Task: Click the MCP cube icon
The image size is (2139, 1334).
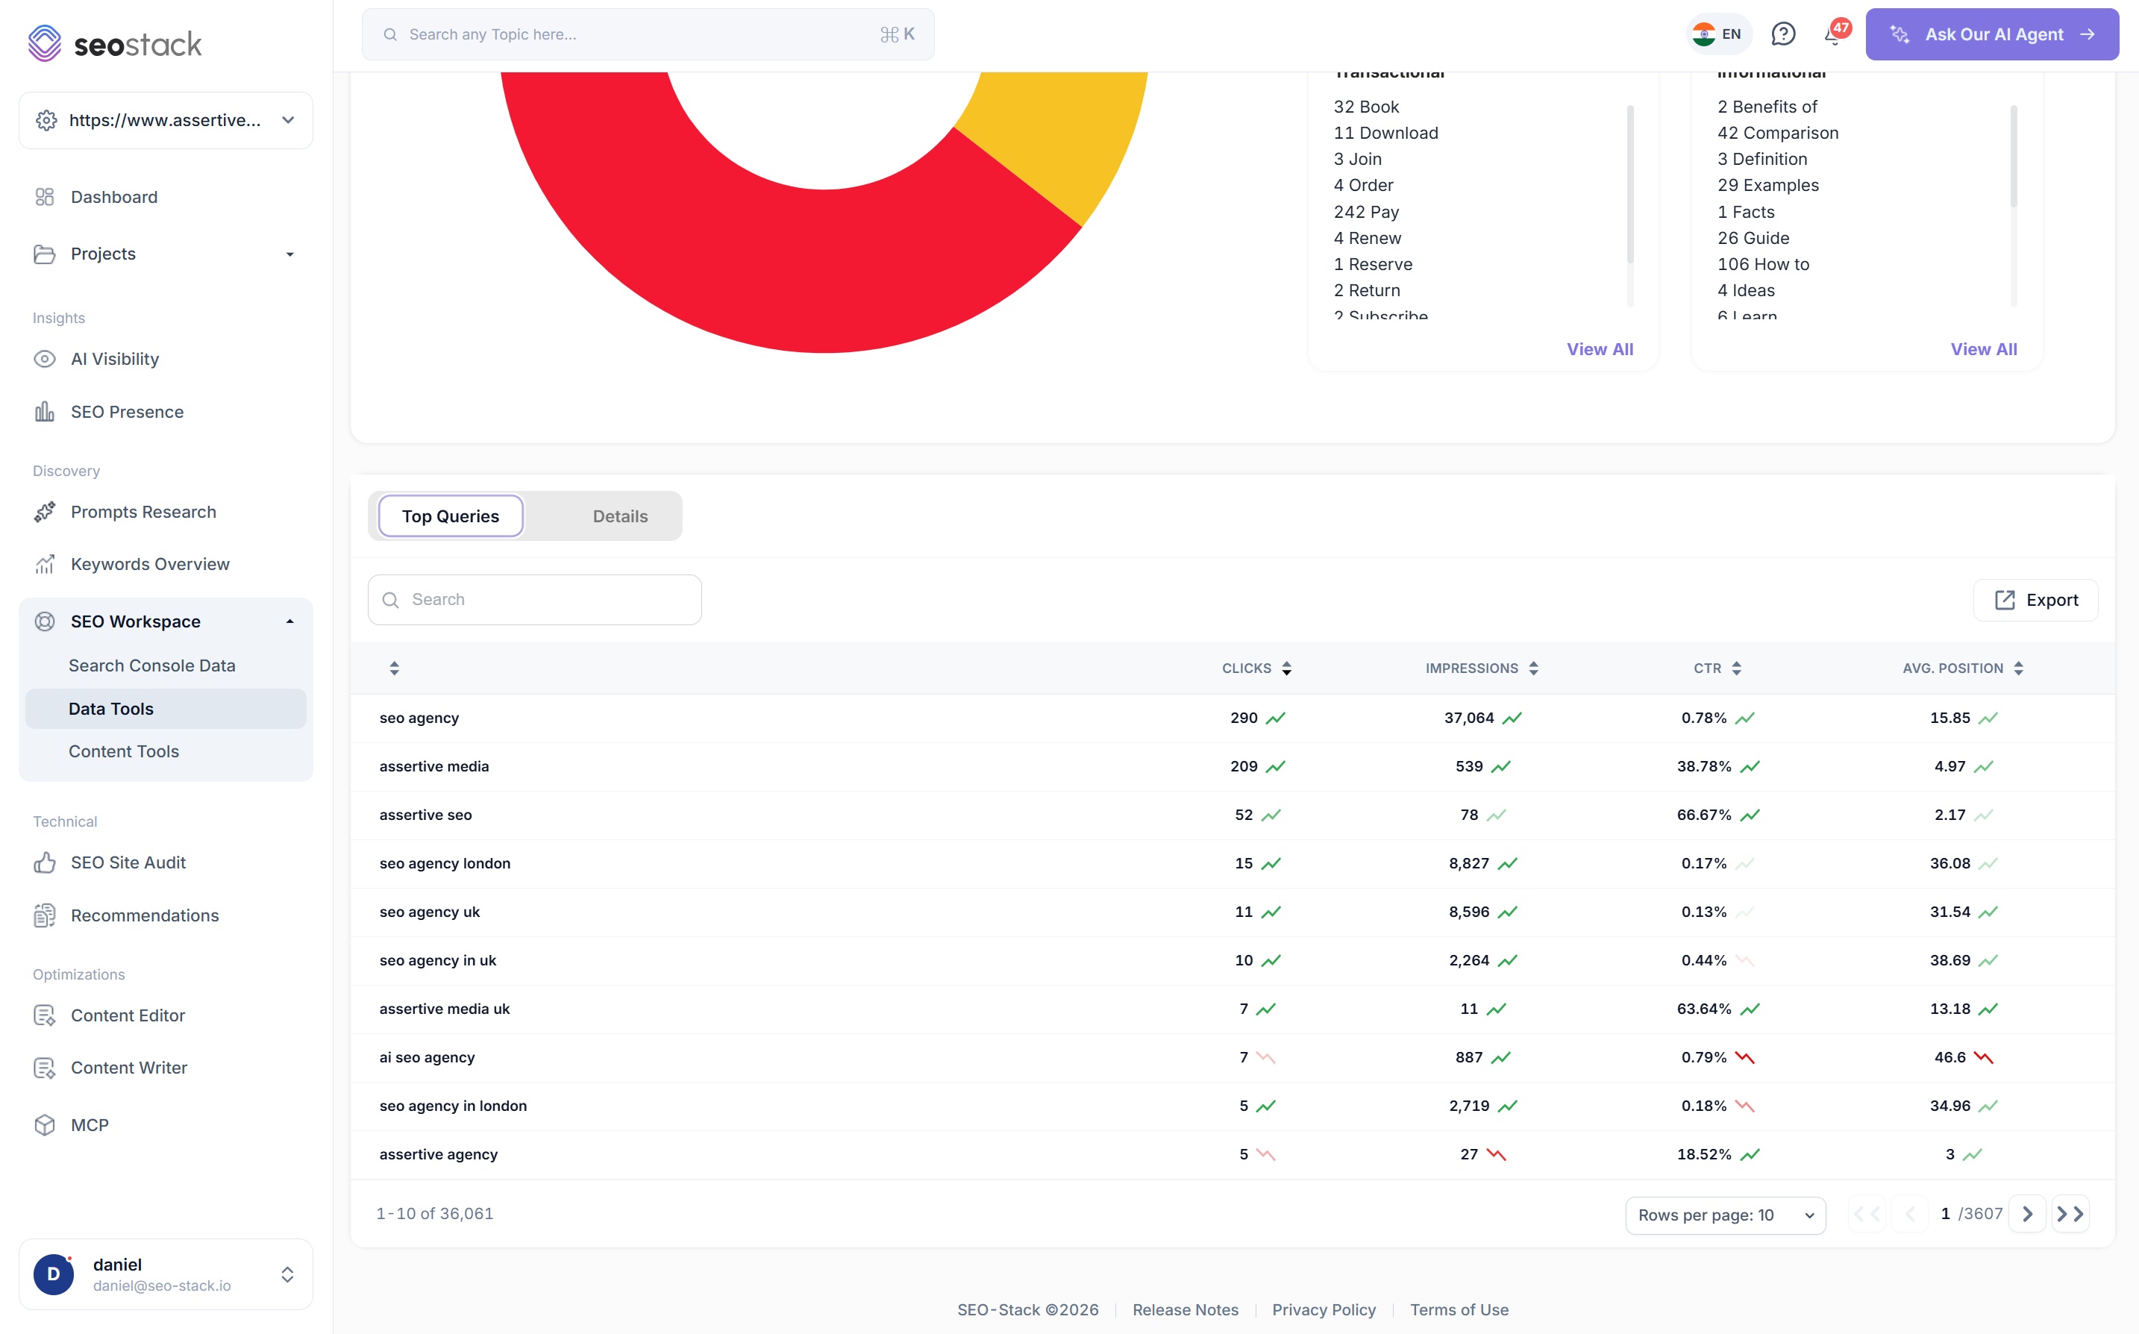Action: 44,1125
